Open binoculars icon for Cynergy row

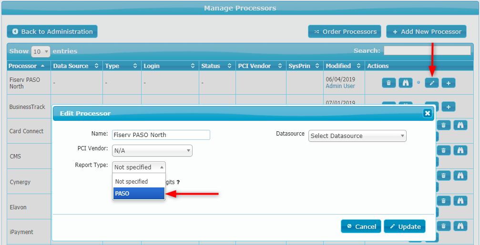pos(460,176)
